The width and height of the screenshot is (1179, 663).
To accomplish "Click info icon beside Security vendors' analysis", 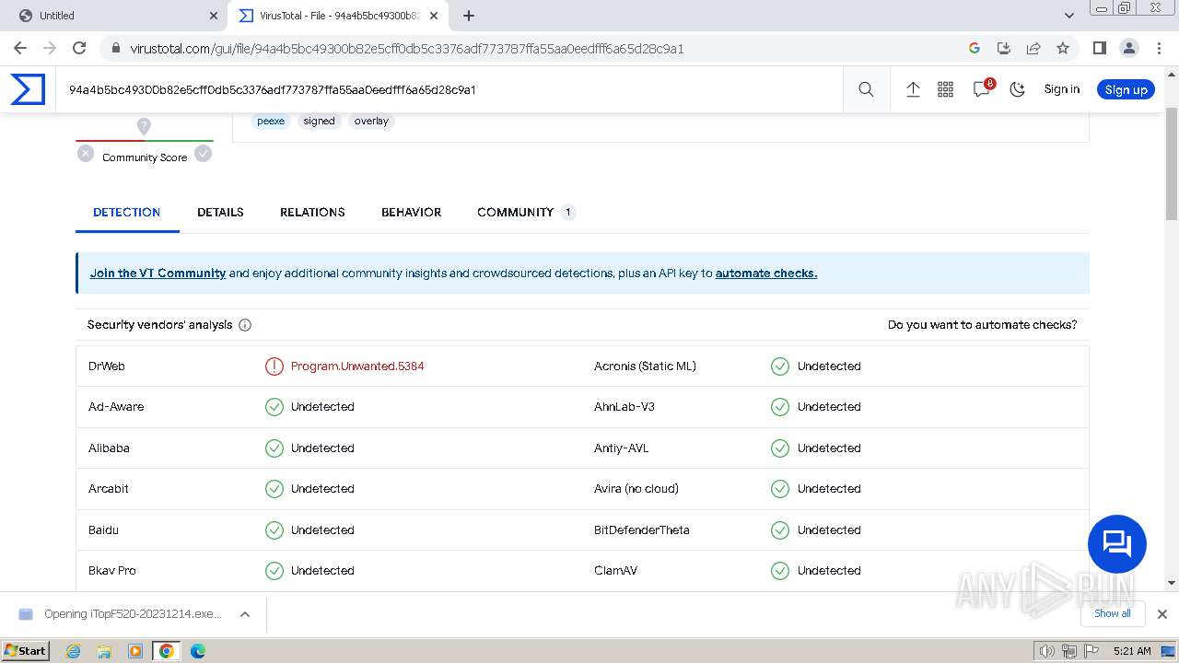I will tap(245, 325).
